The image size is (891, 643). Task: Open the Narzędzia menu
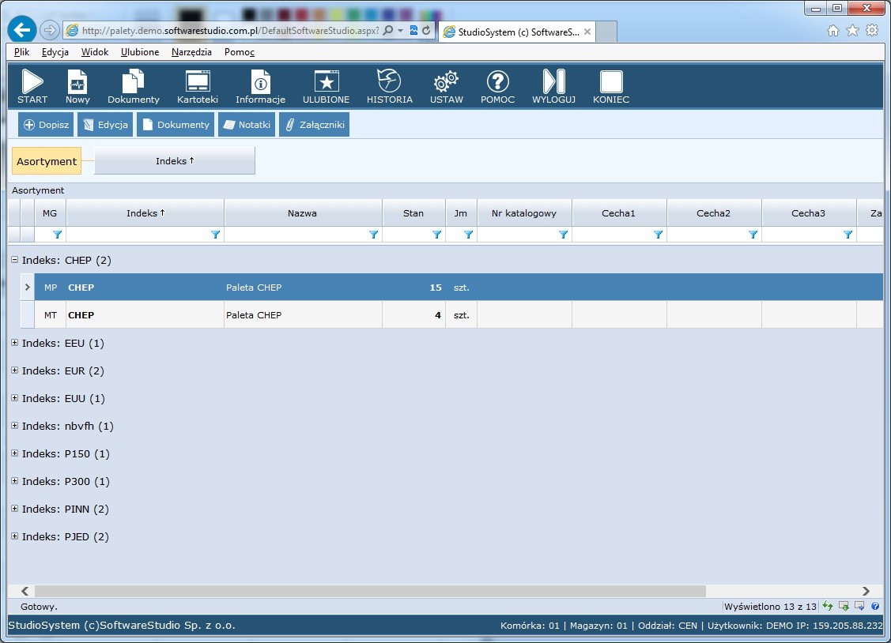[x=191, y=52]
